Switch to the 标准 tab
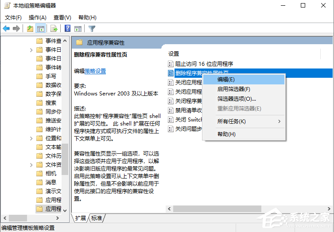This screenshot has width=334, height=232. tap(97, 218)
